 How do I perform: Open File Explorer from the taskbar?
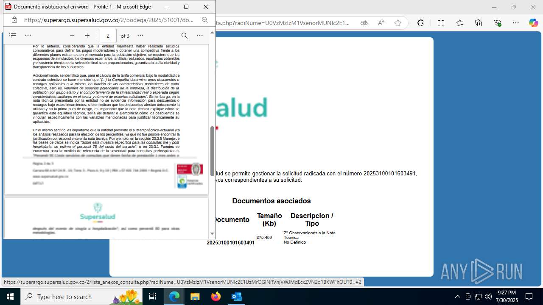[x=195, y=297]
